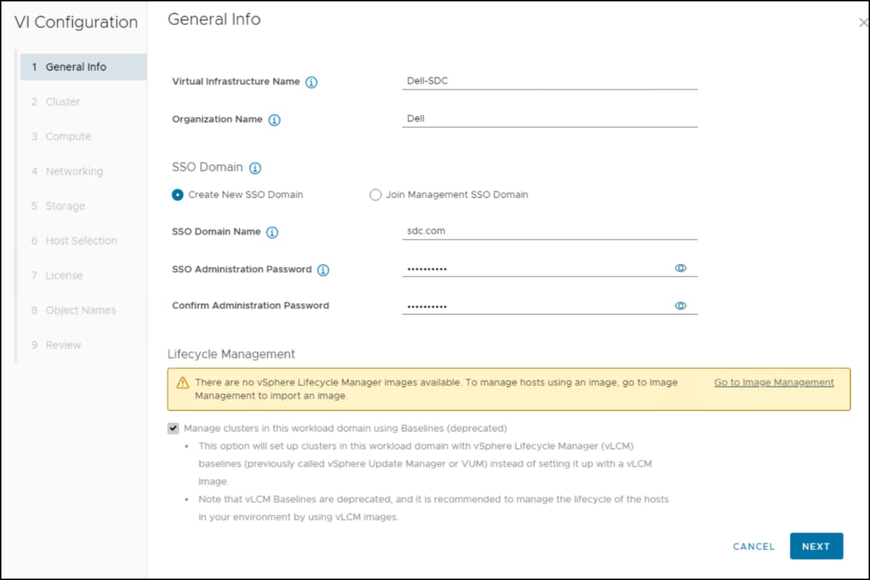Screen dimensions: 870x580
Task: Close the VI Configuration dialog
Action: tap(863, 22)
